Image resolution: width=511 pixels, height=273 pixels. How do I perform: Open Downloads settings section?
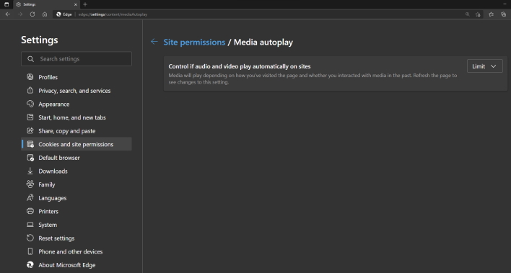pos(77,171)
